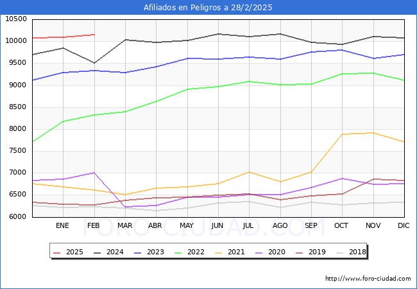The image size is (417, 289).
Task: Open the foro-ciudad.com URL text
Action: click(368, 279)
